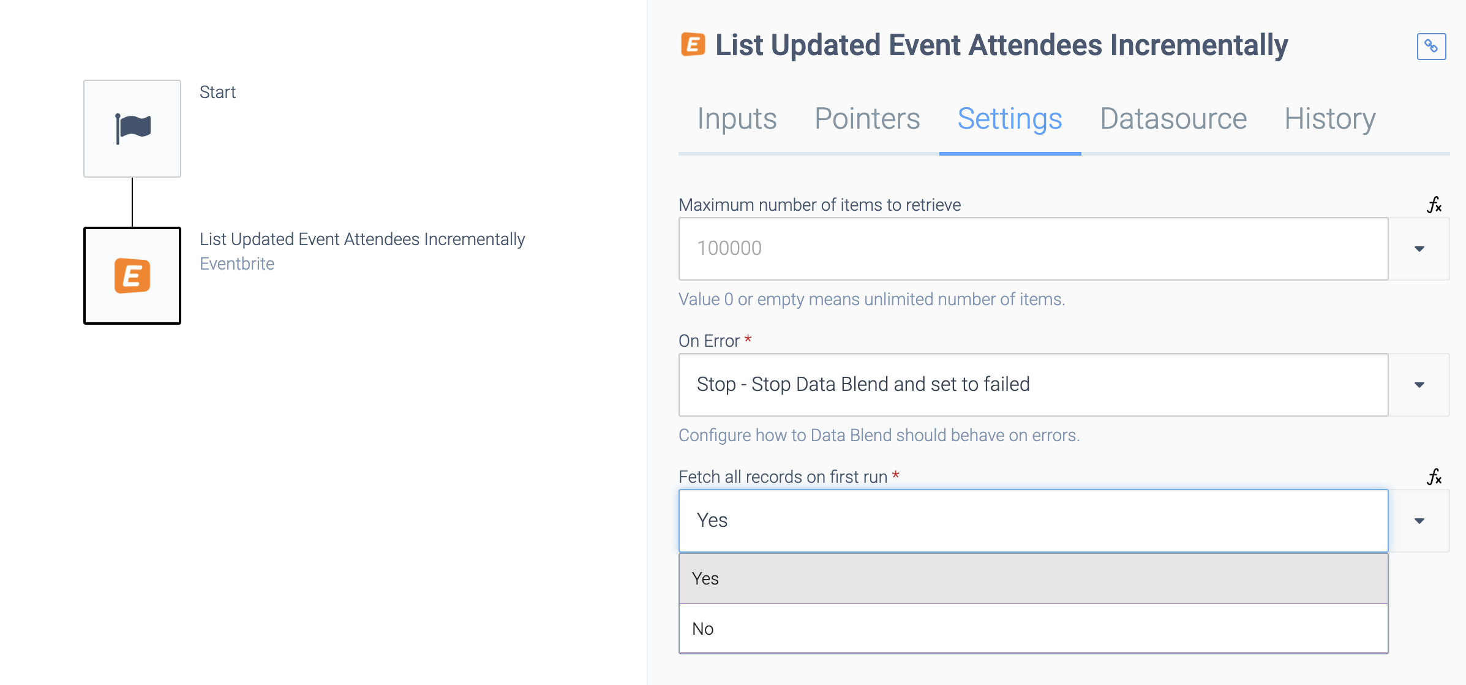Click the Eventbrite logo on workflow node
The image size is (1466, 685).
pyautogui.click(x=133, y=275)
